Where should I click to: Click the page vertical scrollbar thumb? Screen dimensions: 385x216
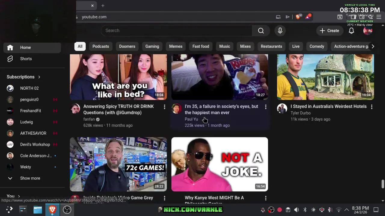tap(383, 184)
